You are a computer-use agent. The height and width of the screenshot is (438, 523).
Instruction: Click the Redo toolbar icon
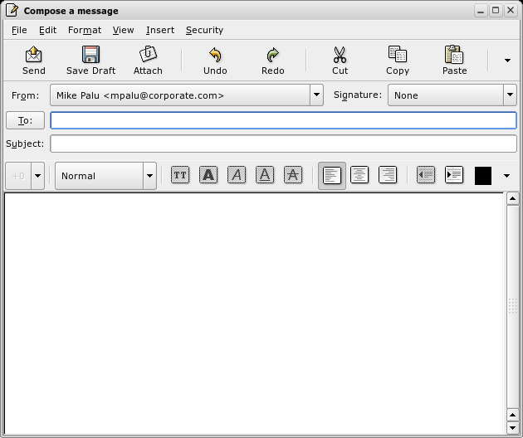click(272, 60)
